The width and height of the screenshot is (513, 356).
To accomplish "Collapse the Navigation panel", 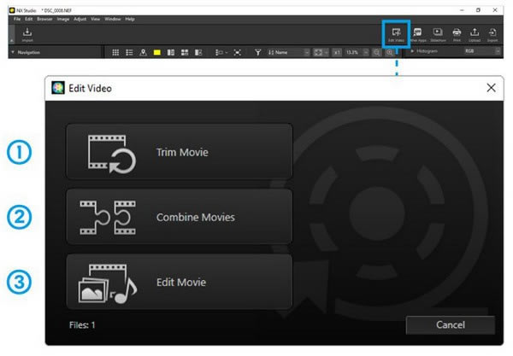I will pos(13,52).
